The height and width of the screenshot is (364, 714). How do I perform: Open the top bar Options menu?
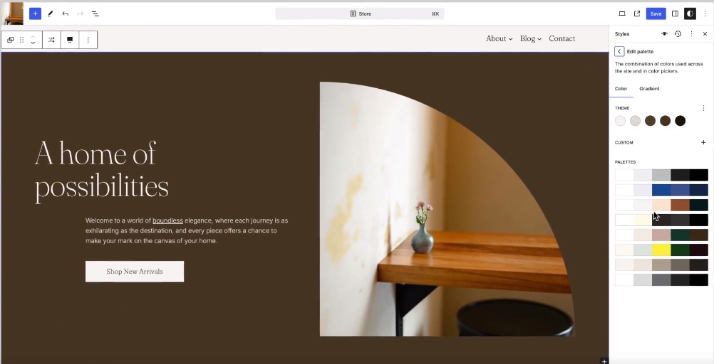point(705,14)
